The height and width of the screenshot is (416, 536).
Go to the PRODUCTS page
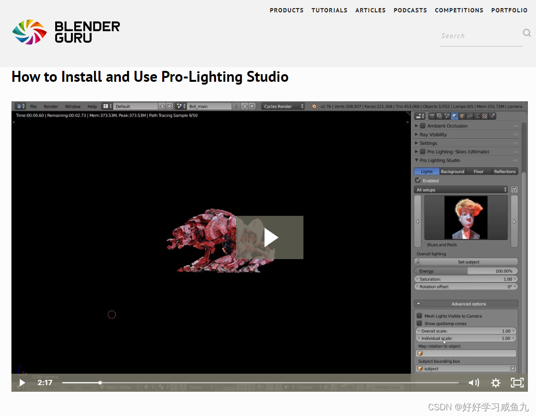coord(286,10)
